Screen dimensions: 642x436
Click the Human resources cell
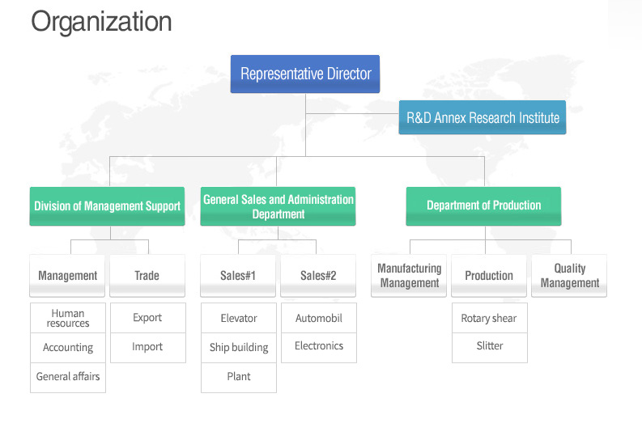pyautogui.click(x=68, y=318)
